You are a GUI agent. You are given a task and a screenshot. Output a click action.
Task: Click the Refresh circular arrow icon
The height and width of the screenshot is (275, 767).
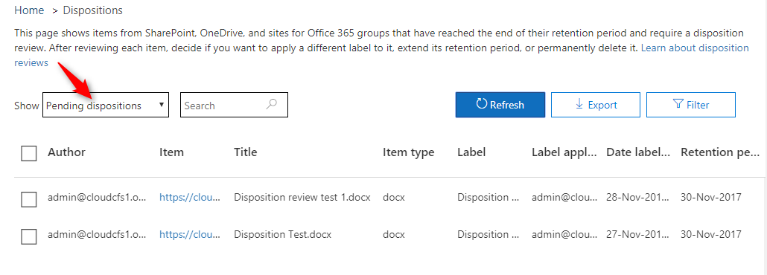click(482, 104)
